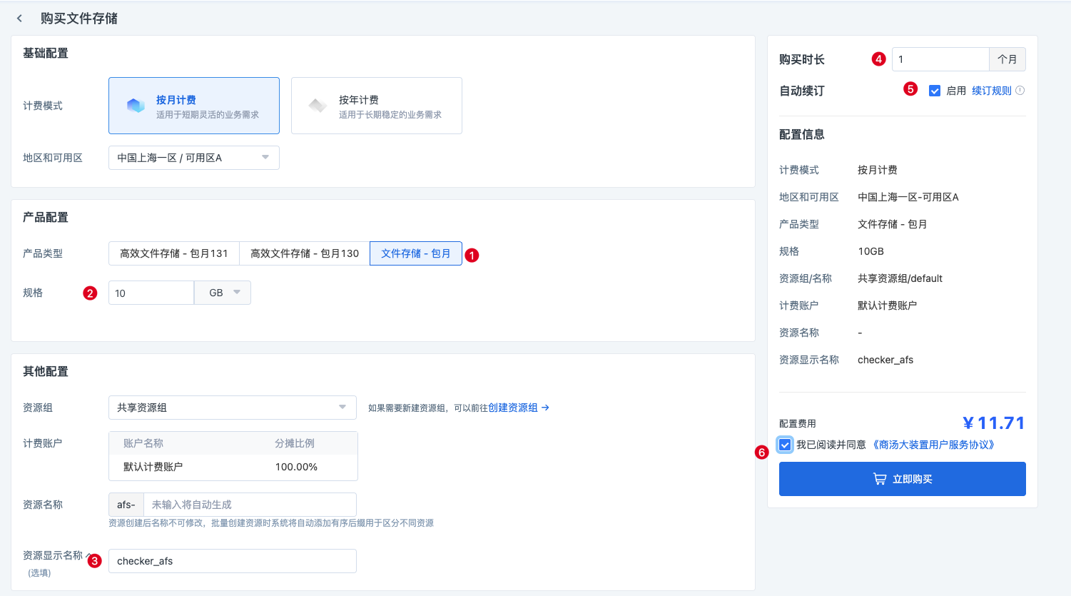Click the 个月 unit label
Screen dimensions: 1071x596
click(1007, 59)
